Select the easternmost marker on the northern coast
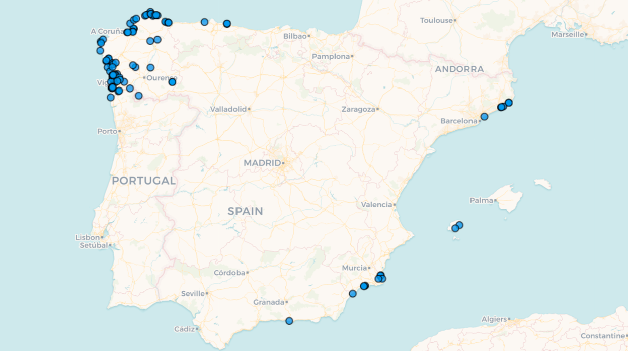The image size is (628, 351). click(x=227, y=24)
